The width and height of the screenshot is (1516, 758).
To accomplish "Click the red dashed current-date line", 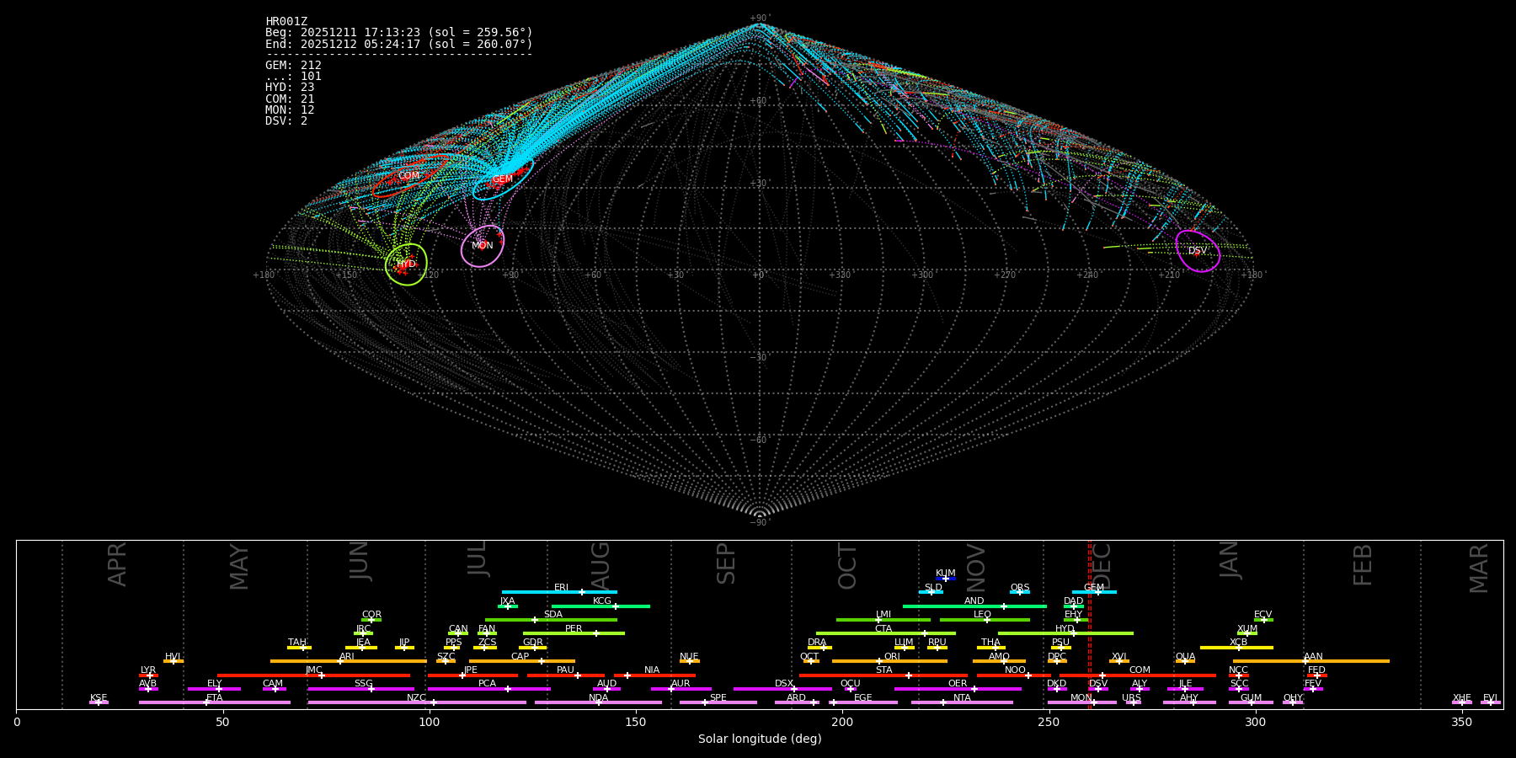I will (1089, 623).
